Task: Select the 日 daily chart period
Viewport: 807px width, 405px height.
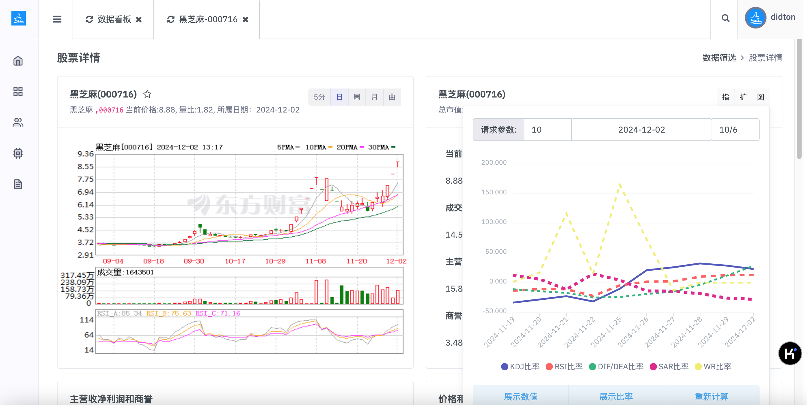Action: point(339,97)
